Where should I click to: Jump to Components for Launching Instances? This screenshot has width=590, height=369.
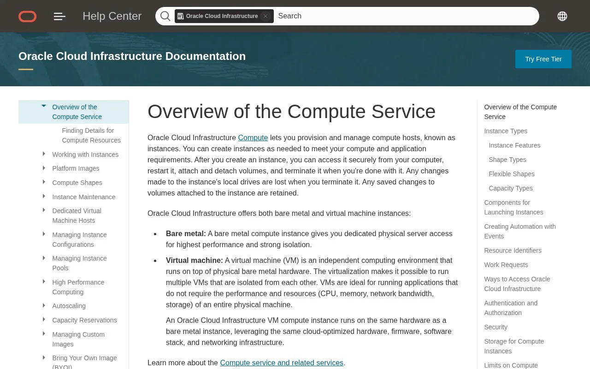[513, 208]
